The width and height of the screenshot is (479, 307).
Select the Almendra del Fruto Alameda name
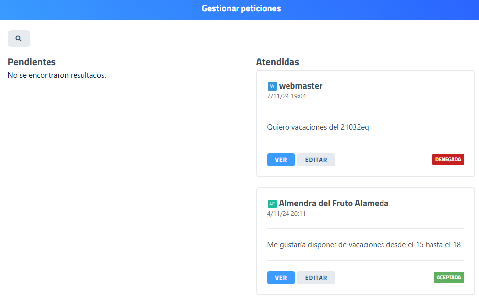[334, 203]
